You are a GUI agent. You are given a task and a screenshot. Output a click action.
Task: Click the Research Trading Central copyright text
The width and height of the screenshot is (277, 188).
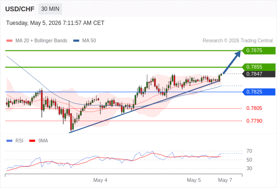tap(238, 41)
